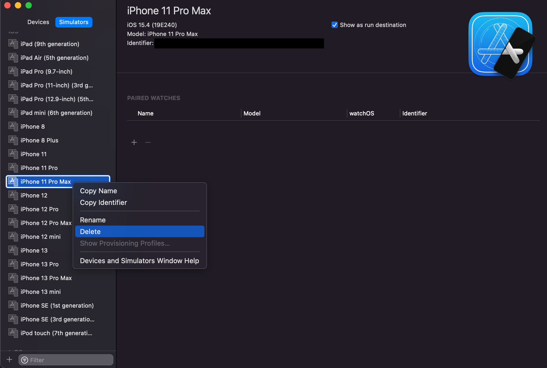Click the watchOS column header
547x368 pixels.
362,113
